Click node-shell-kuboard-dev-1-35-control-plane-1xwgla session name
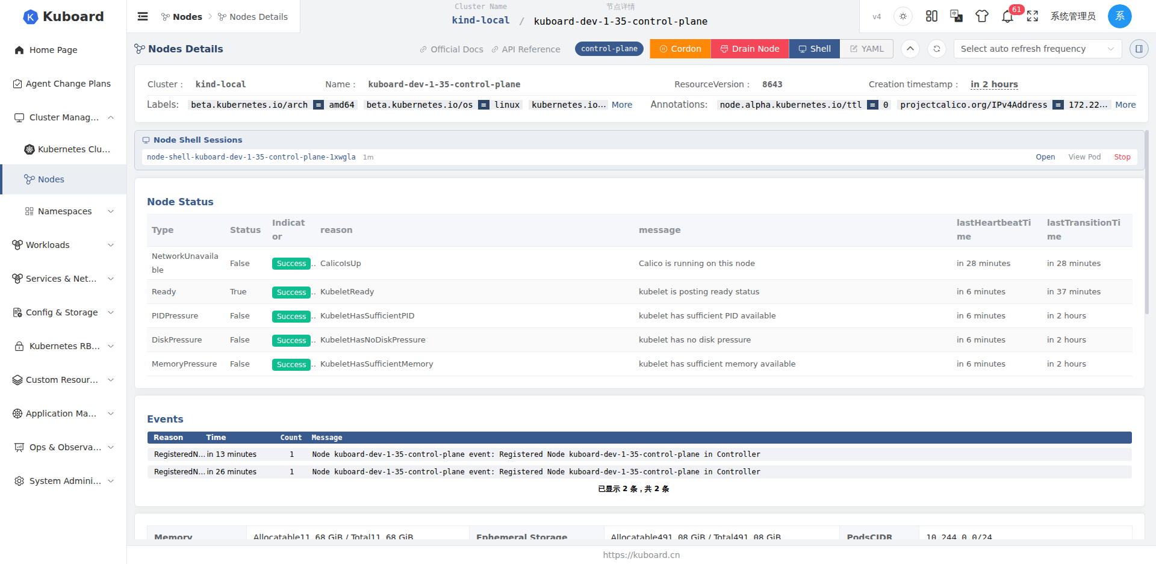The image size is (1156, 564). point(251,157)
